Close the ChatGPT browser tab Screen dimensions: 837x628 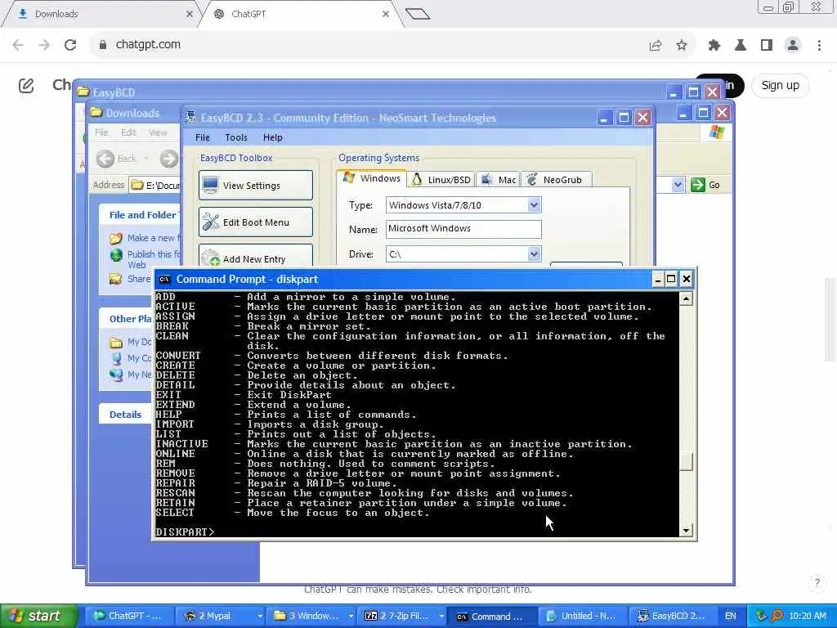[386, 14]
